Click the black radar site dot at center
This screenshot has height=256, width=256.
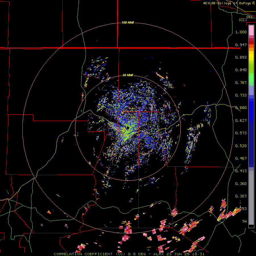[128, 128]
